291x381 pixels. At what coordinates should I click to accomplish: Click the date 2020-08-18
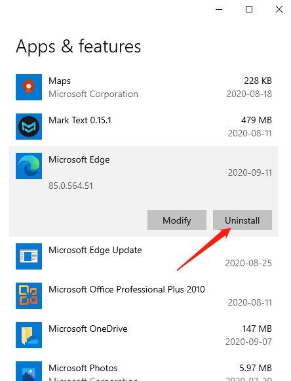[x=249, y=94]
